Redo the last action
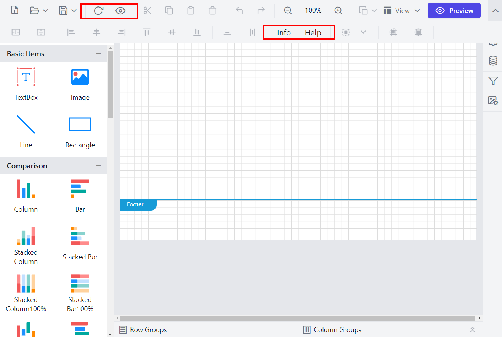The image size is (502, 337). coord(261,11)
